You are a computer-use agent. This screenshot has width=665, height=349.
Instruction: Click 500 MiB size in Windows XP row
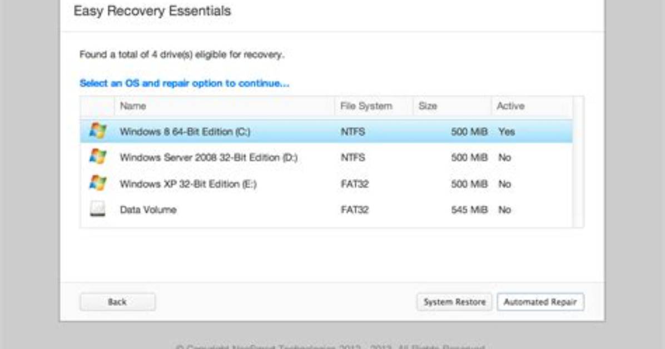[x=469, y=184]
